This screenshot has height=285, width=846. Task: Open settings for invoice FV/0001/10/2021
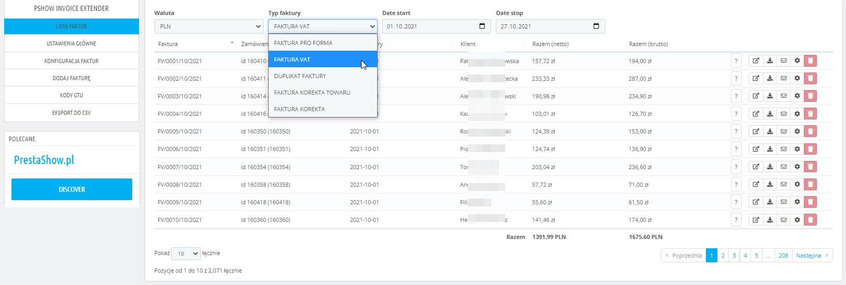[x=797, y=61]
